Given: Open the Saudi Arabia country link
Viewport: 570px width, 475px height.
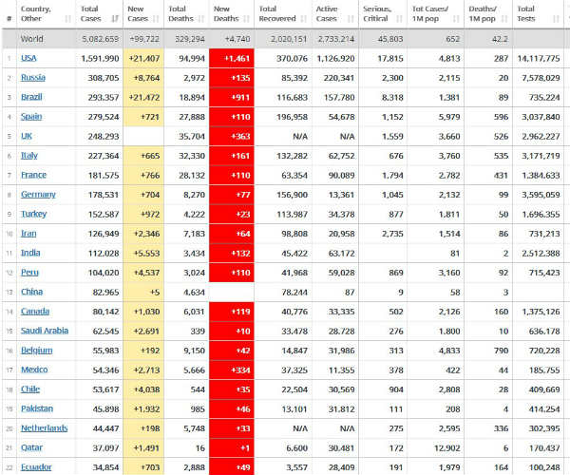Looking at the screenshot, I should (45, 331).
